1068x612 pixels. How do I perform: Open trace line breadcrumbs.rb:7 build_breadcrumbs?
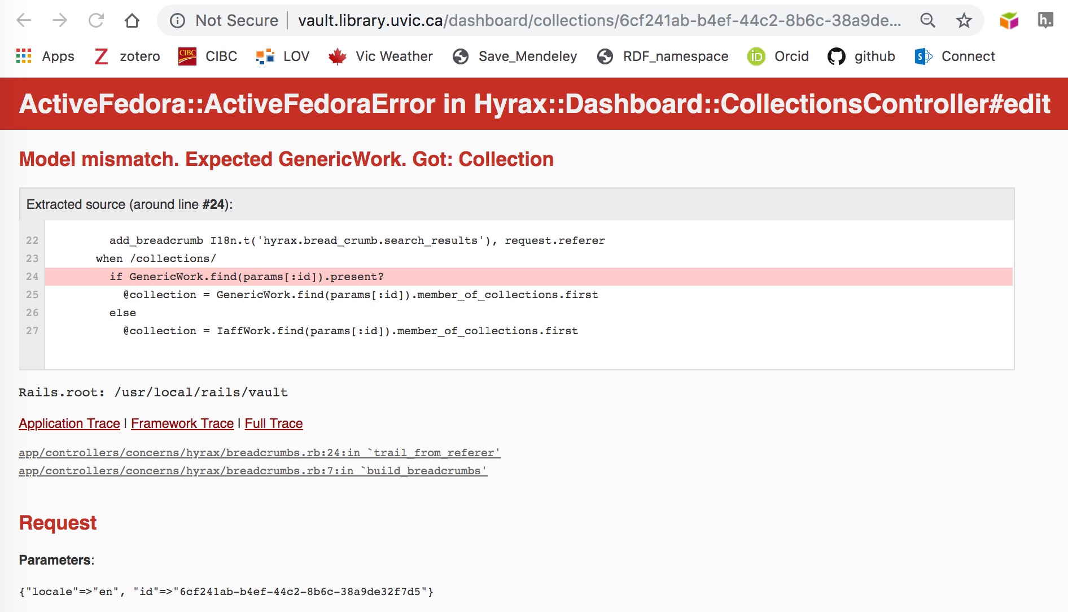pos(253,471)
